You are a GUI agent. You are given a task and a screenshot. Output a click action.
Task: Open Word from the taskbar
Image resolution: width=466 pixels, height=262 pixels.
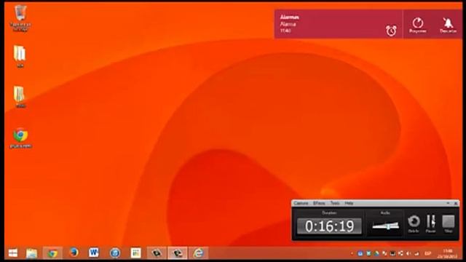tap(94, 253)
